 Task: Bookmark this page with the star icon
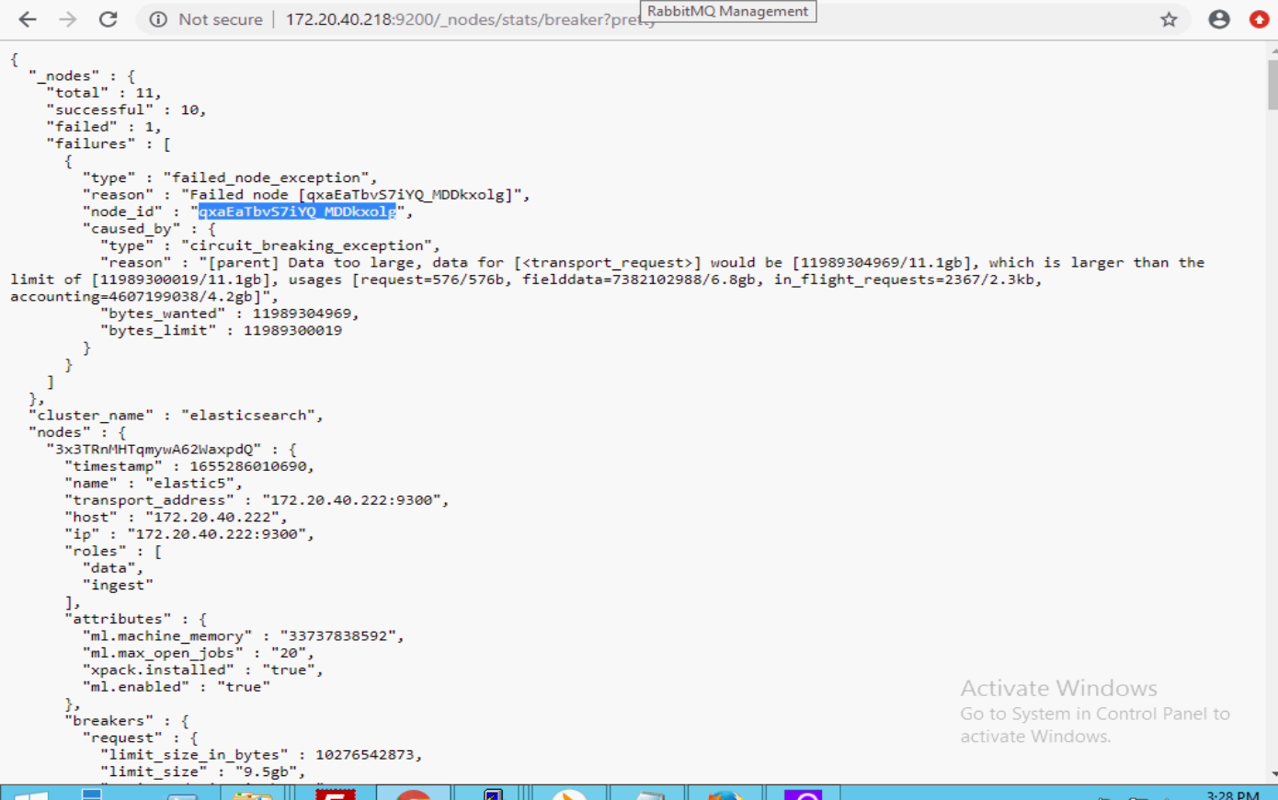1169,19
